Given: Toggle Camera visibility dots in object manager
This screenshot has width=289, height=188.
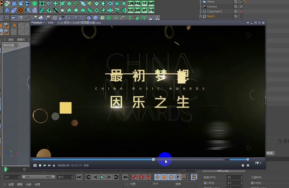Looking at the screenshot, I should [239, 6].
